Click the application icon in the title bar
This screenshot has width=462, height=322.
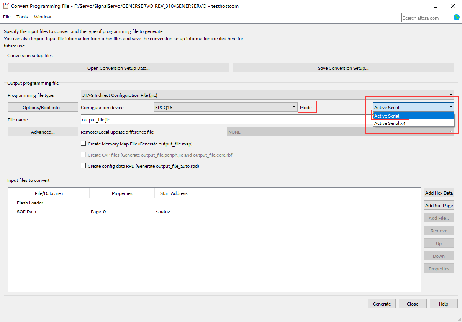[6, 6]
